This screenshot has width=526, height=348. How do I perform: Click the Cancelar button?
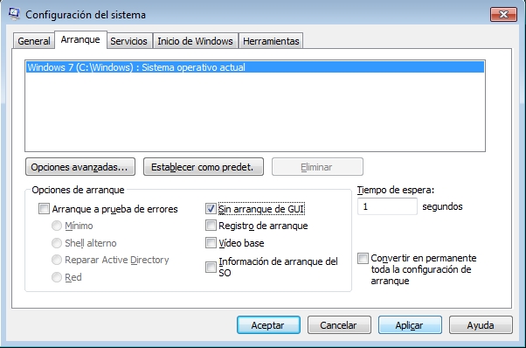[339, 325]
